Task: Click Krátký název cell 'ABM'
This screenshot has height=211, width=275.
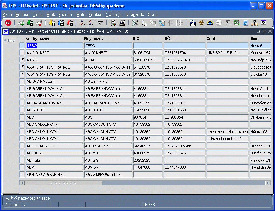Action: coord(54,167)
